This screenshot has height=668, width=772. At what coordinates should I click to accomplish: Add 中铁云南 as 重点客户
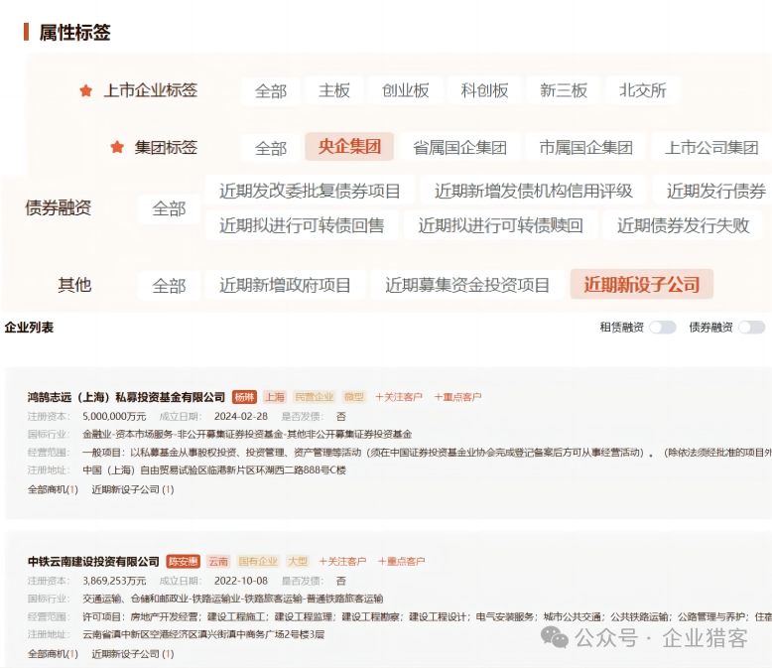[x=401, y=562]
